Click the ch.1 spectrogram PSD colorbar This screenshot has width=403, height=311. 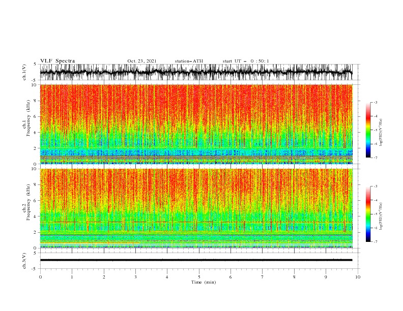coord(368,130)
